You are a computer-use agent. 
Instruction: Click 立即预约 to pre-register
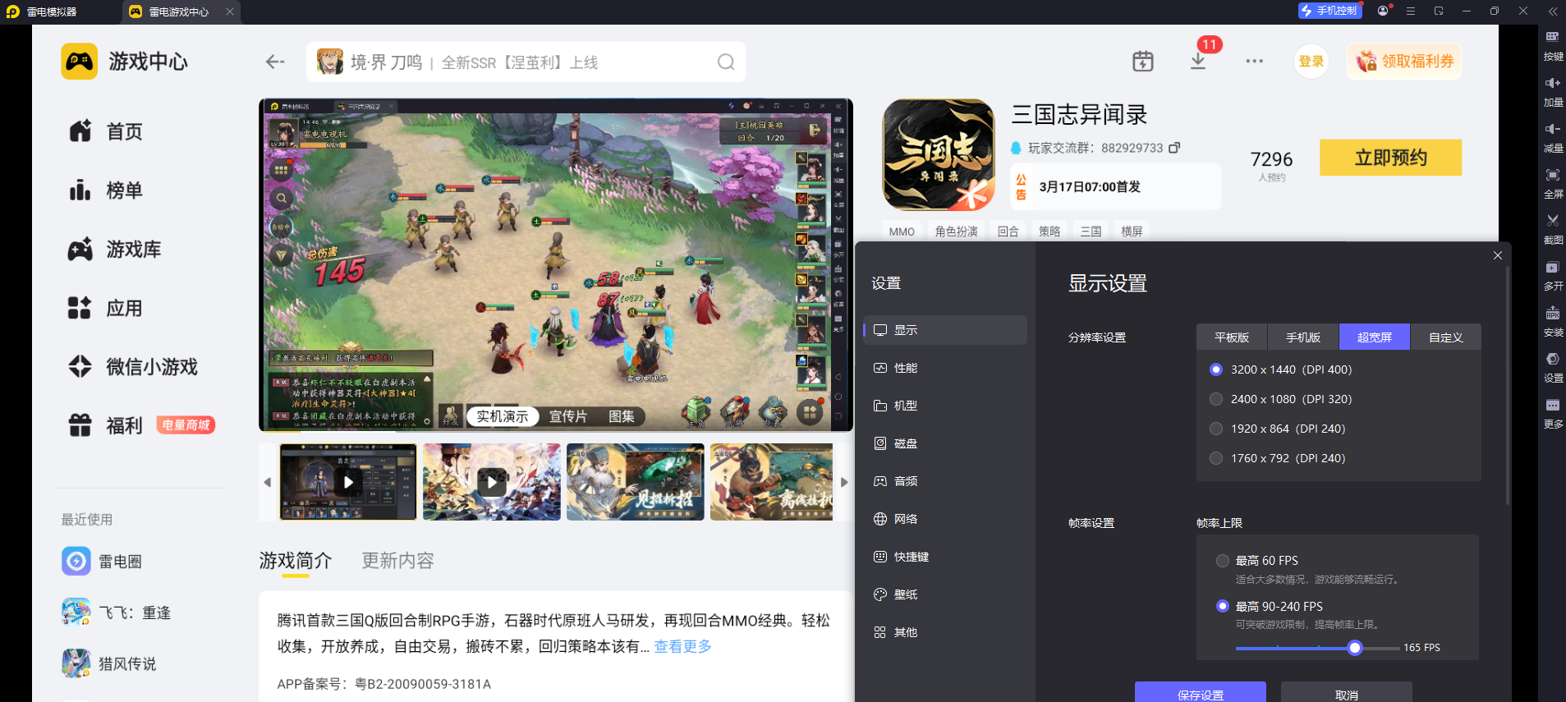point(1391,158)
